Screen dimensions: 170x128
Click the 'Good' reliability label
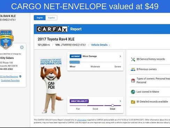pos(95,109)
